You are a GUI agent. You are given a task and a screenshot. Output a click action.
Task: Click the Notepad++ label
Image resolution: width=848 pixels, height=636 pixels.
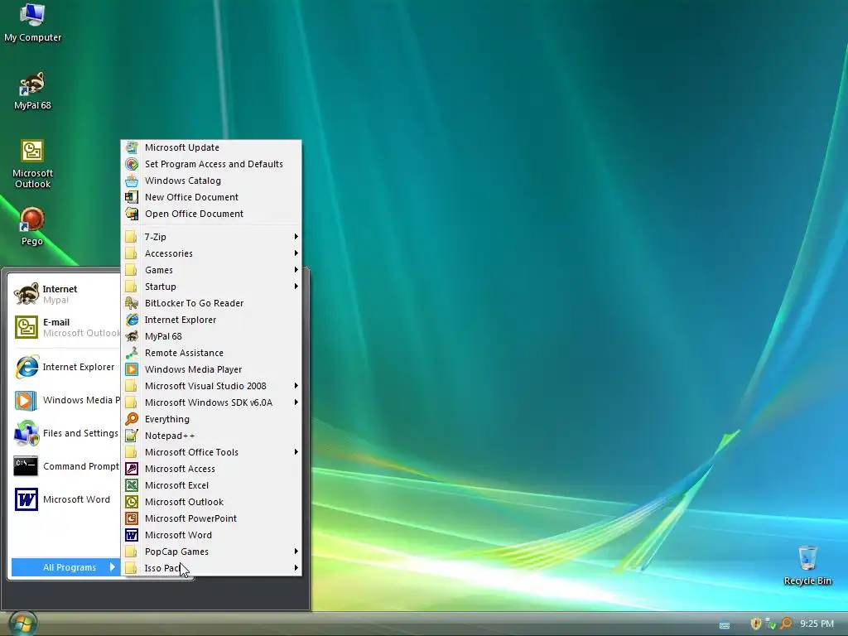[169, 436]
